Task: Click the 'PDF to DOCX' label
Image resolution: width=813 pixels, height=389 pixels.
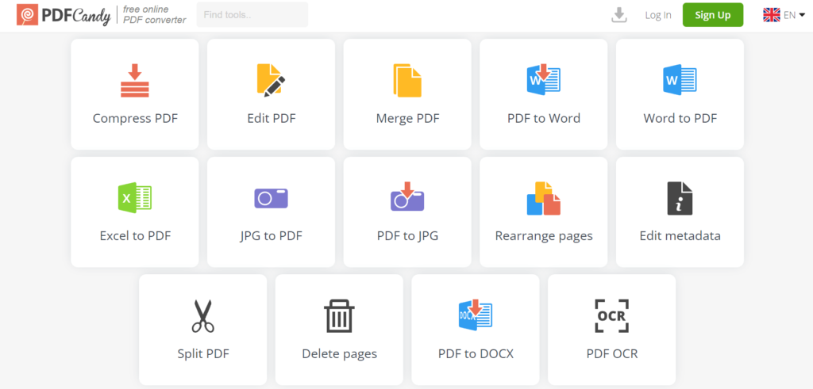Action: 476,354
